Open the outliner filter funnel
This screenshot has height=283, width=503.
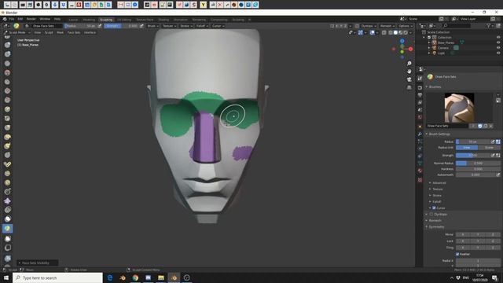pyautogui.click(x=489, y=26)
